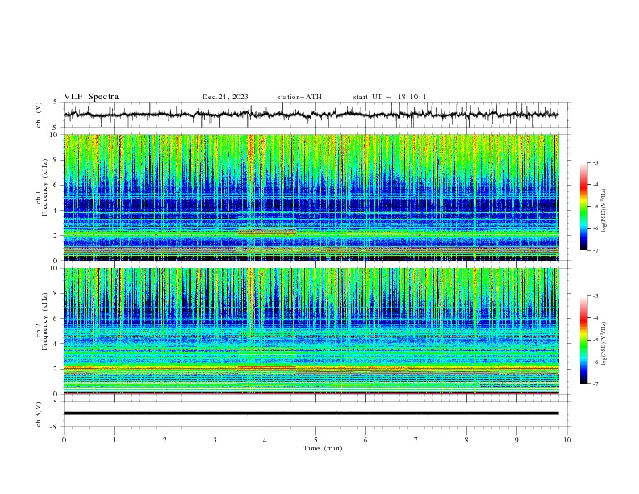Click the "8" frequency tick of ch.1 spectrogram
Viewport: 639px width, 494px height.
(56, 160)
